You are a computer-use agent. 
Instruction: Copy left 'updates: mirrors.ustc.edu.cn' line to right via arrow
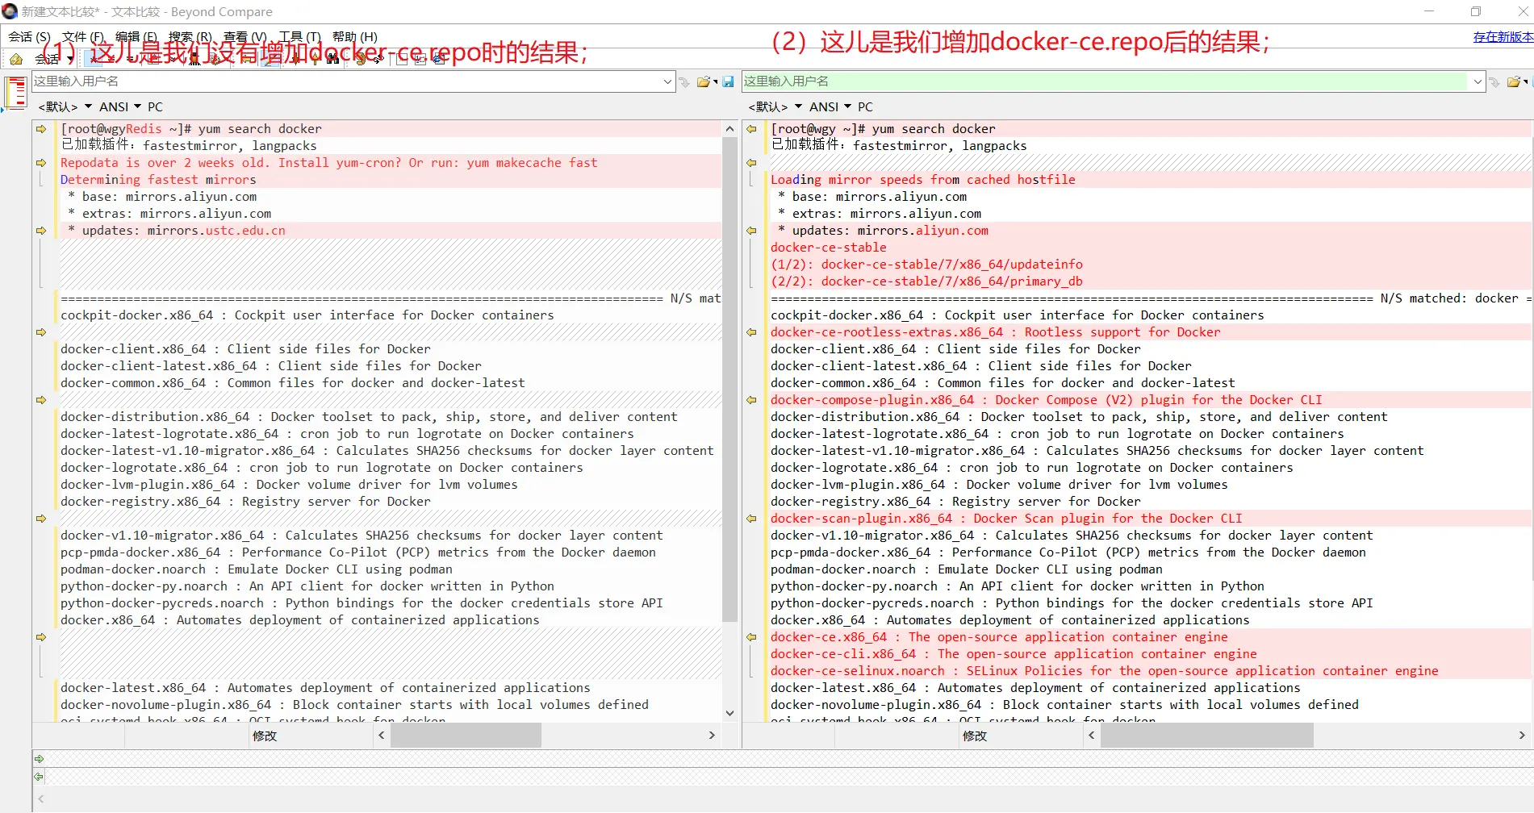[41, 231]
